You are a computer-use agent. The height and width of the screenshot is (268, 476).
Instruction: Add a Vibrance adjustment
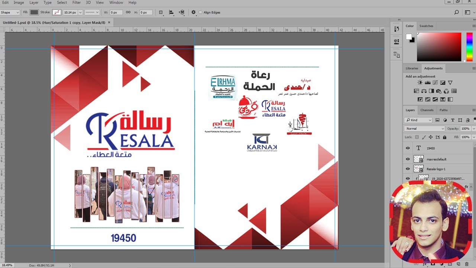[x=450, y=83]
